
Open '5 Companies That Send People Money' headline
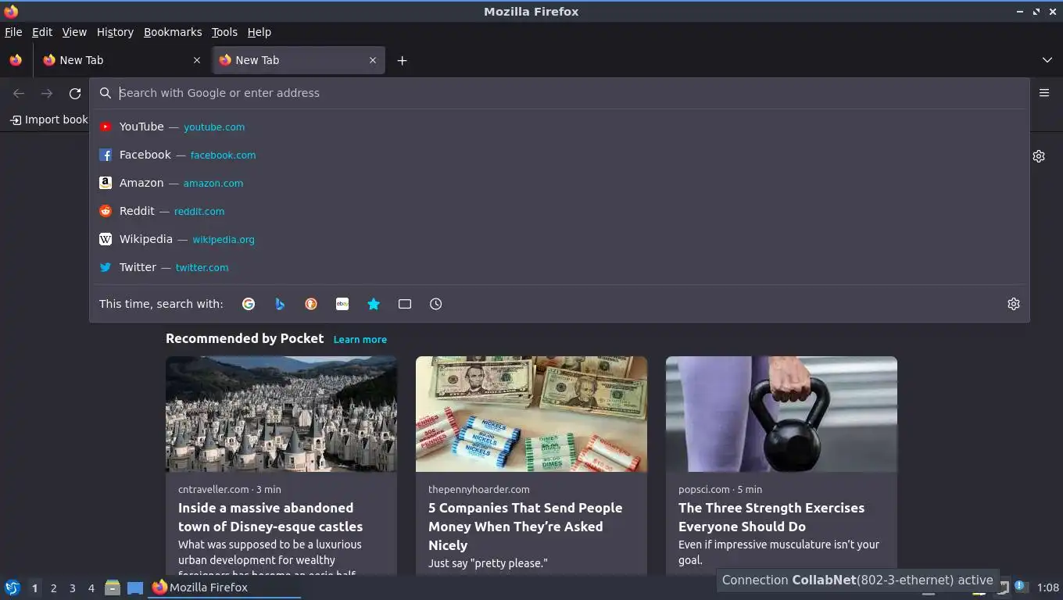point(525,527)
